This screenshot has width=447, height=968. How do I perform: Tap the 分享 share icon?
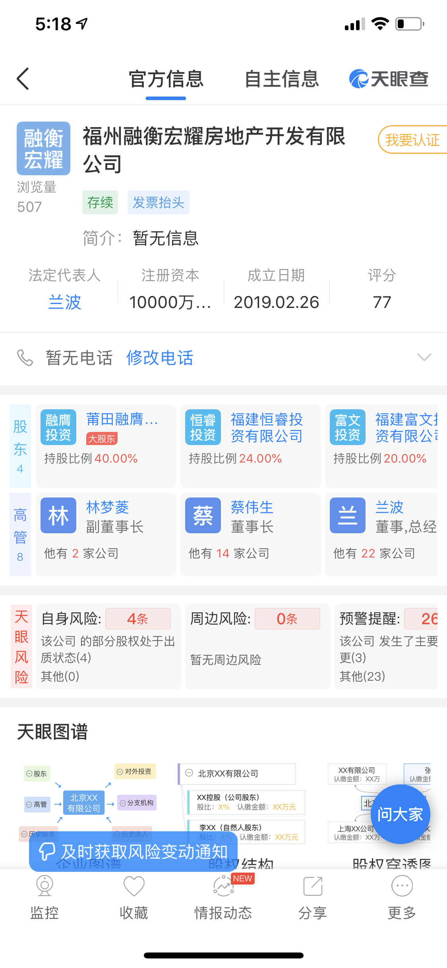313,887
